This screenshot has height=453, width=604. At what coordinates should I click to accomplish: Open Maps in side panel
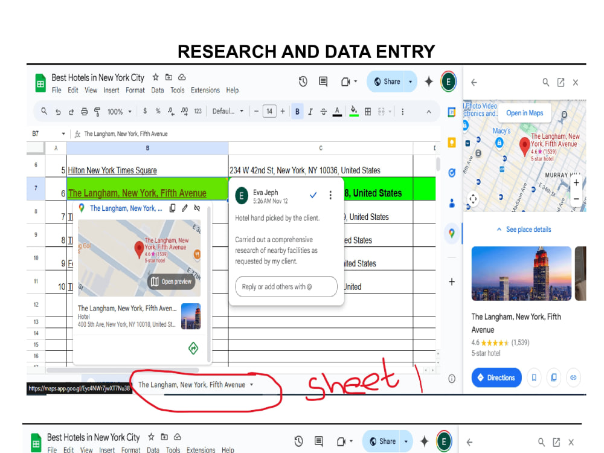tap(451, 233)
